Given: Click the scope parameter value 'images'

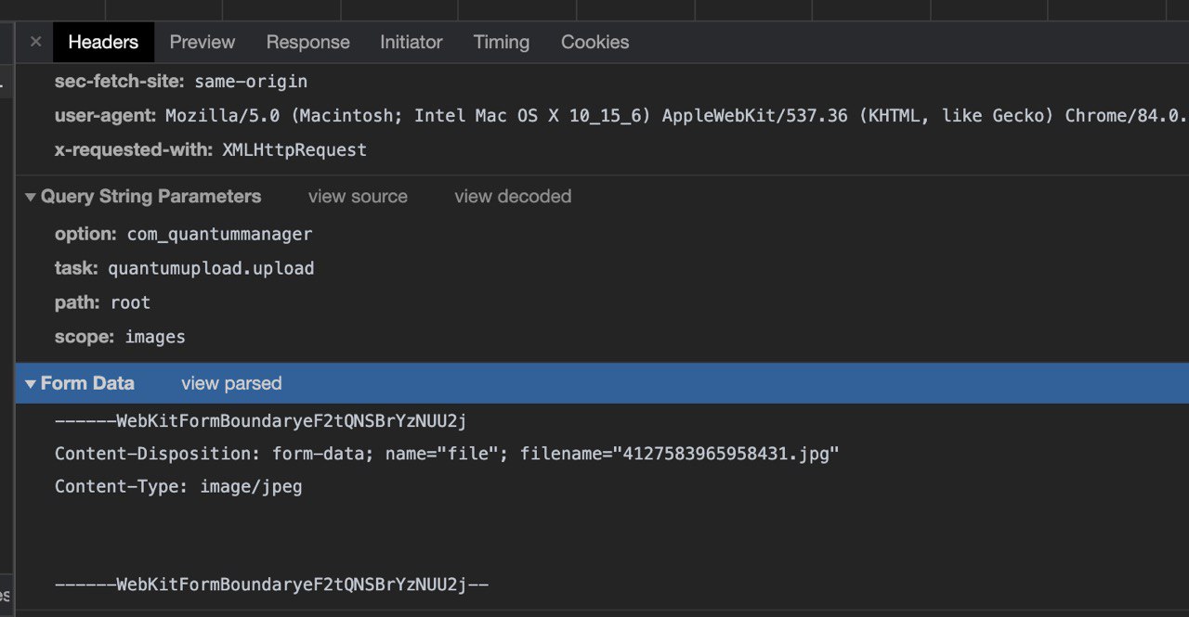Looking at the screenshot, I should coord(155,337).
